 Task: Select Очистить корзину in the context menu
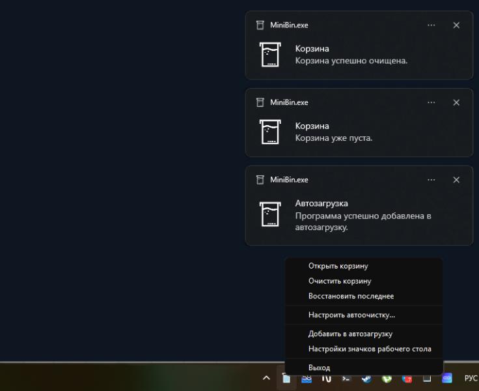[x=364, y=281]
